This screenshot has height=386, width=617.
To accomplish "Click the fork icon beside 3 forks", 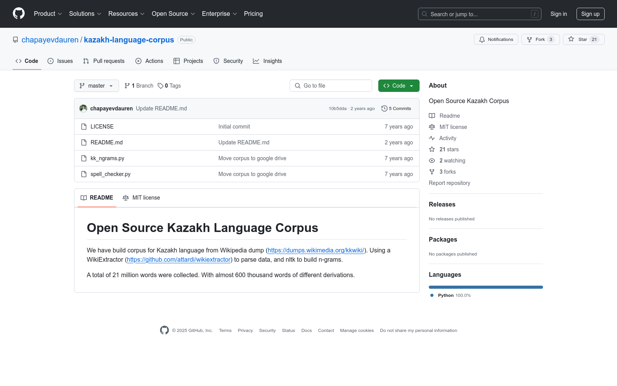I will (432, 172).
